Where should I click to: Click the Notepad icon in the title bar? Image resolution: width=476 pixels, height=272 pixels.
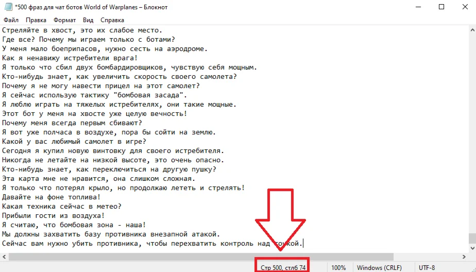(x=8, y=7)
